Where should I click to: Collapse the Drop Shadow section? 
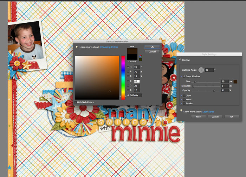(x=181, y=76)
